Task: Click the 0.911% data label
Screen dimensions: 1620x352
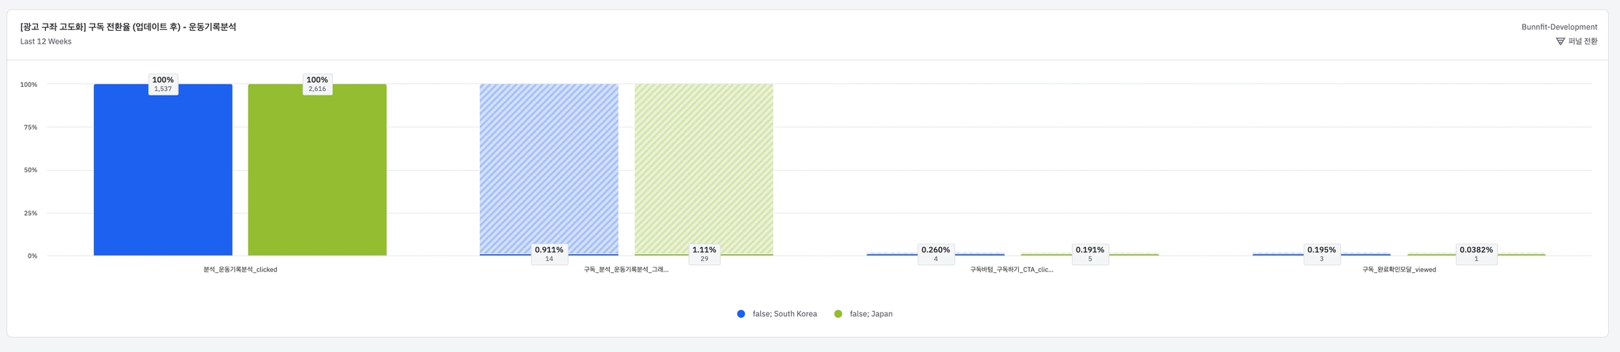Action: point(549,250)
